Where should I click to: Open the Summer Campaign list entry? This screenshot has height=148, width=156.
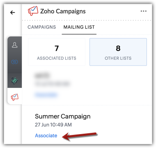point(63,117)
